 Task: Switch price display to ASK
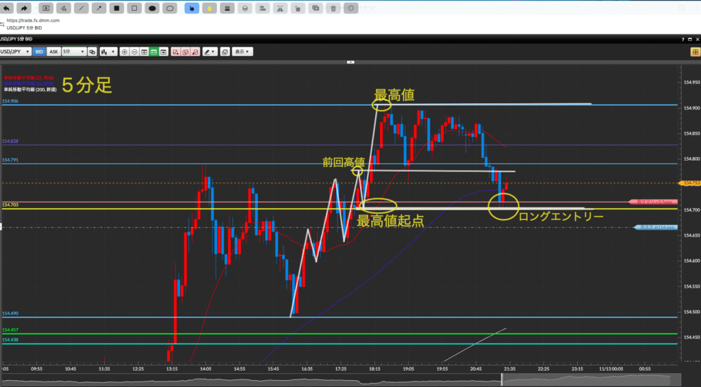53,51
